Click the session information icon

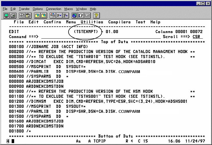click(x=74, y=16)
